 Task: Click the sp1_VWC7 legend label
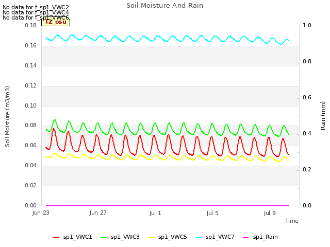click(x=220, y=237)
